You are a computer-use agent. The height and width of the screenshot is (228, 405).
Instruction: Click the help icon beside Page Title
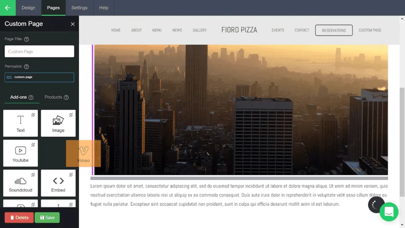[x=26, y=39]
